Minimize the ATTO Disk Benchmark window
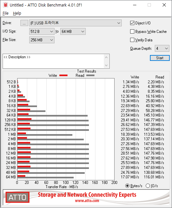 135,5
